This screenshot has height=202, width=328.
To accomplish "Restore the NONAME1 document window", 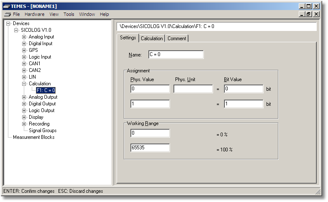I will [x=308, y=14].
